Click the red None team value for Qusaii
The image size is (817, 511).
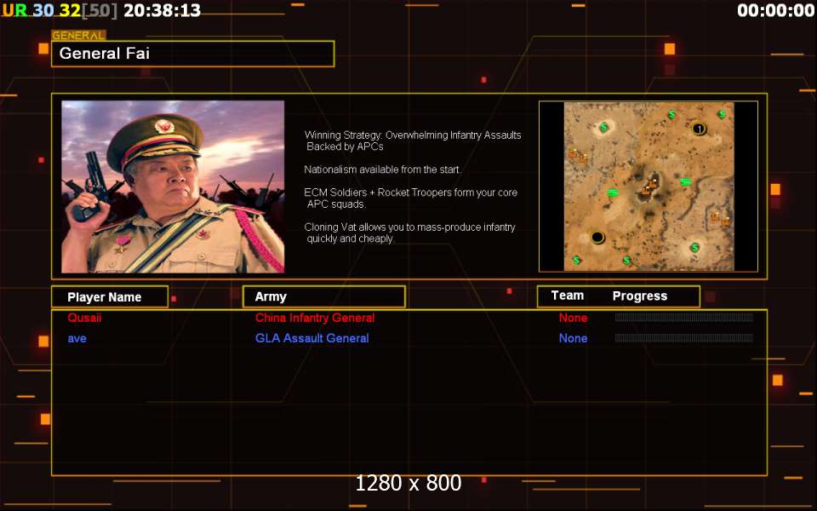click(x=573, y=318)
